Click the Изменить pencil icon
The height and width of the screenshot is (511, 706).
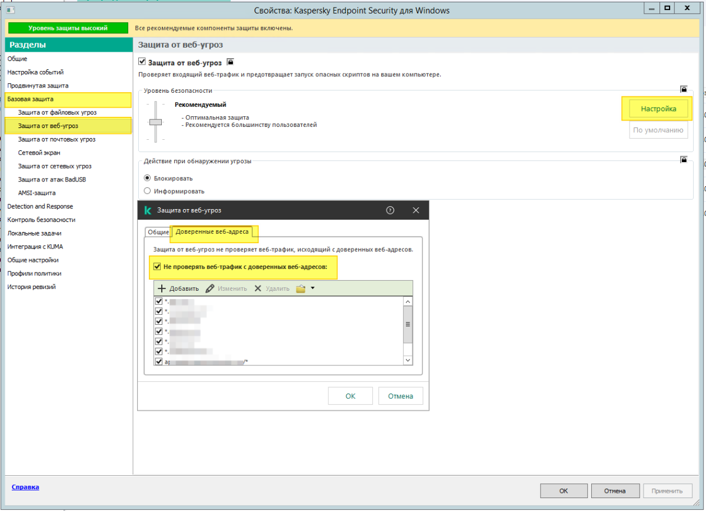(210, 289)
